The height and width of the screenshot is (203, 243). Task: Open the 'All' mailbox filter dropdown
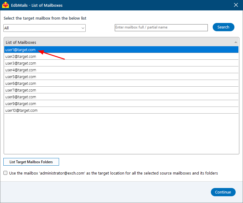point(44,28)
